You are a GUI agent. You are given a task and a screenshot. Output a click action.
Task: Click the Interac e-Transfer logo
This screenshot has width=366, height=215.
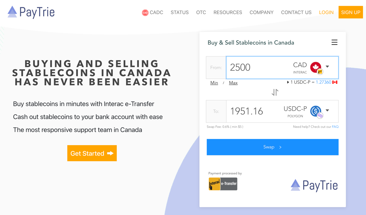(x=223, y=184)
